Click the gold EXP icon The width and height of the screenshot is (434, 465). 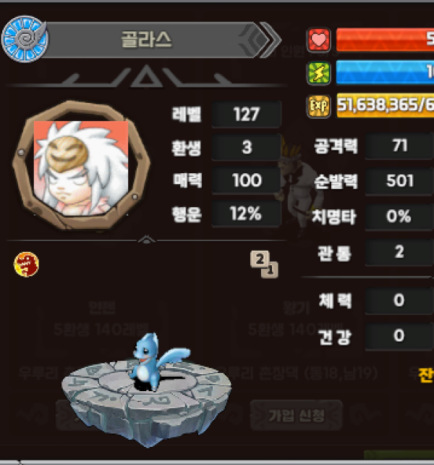pos(318,106)
